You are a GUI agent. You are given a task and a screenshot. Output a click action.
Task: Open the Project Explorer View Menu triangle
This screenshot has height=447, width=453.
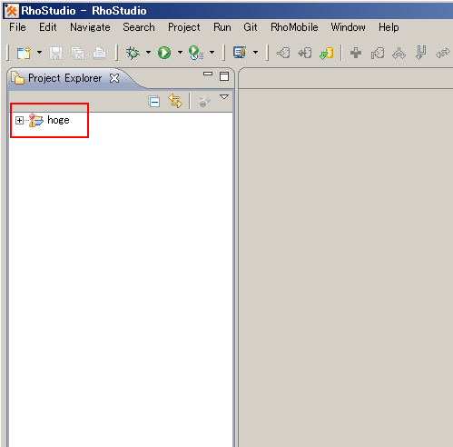[x=224, y=97]
